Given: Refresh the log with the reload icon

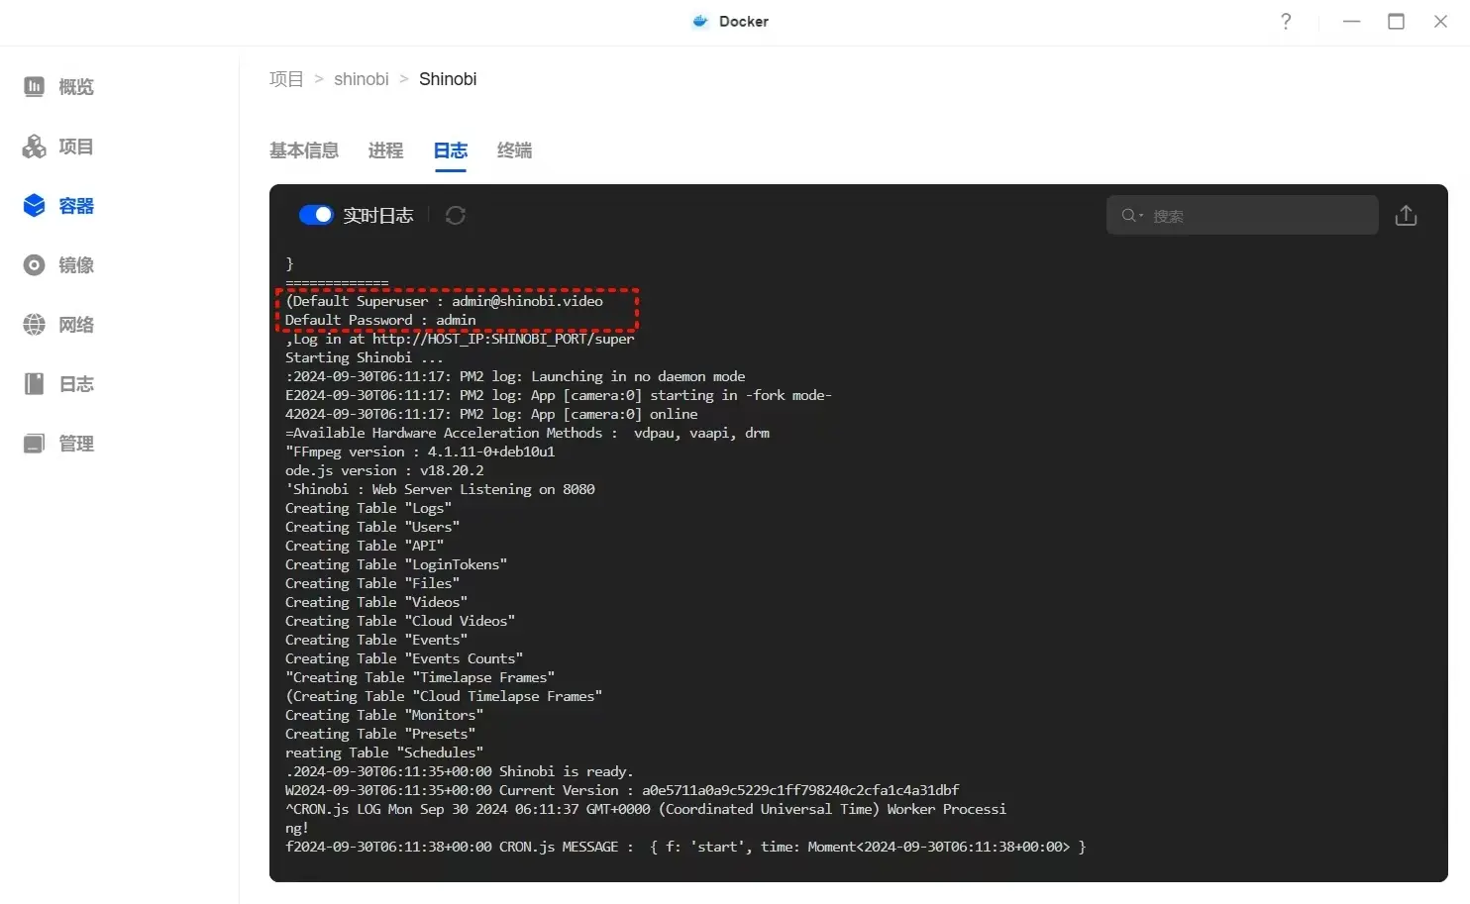Looking at the screenshot, I should tap(456, 216).
